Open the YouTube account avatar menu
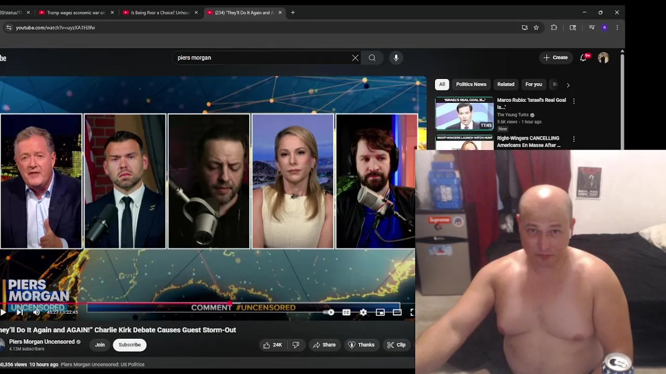 tap(603, 58)
